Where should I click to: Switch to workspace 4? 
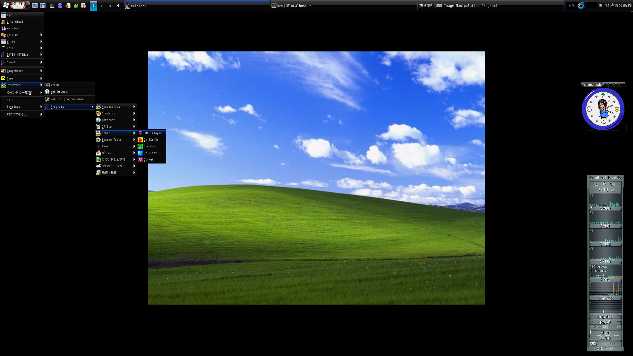coord(118,6)
